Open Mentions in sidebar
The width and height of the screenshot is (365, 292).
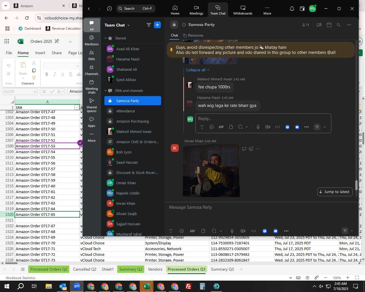[92, 40]
